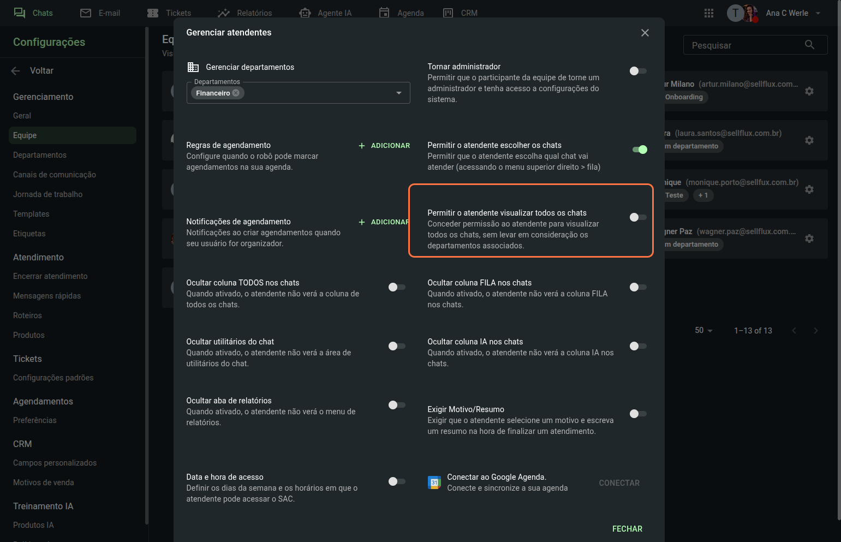This screenshot has width=841, height=542.
Task: Expand the Departamentos dropdown arrow
Action: click(399, 93)
